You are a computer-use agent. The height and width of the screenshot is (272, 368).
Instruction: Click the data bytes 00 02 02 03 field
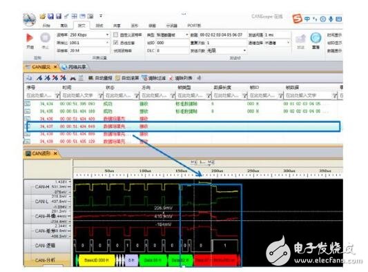pos(223,35)
